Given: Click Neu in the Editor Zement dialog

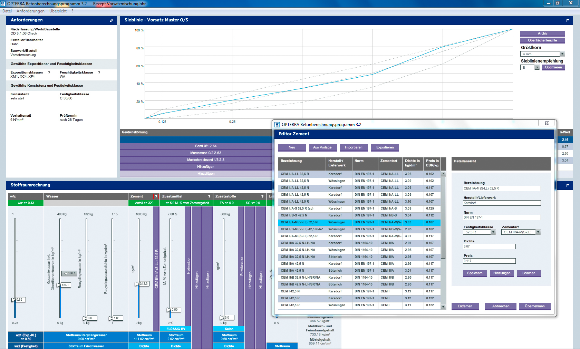Looking at the screenshot, I should tap(292, 147).
